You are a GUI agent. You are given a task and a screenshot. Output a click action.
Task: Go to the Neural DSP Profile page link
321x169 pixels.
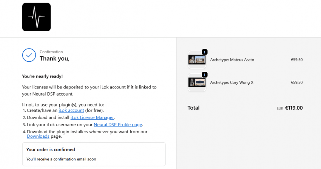click(118, 125)
